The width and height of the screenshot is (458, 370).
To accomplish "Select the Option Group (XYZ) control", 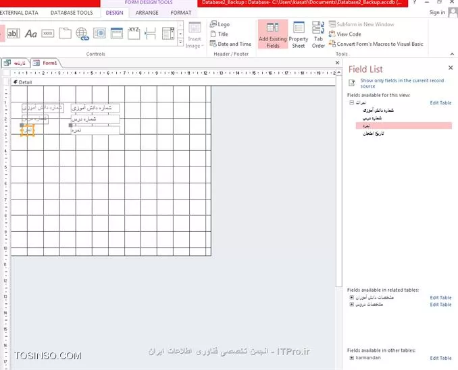I will tap(134, 33).
